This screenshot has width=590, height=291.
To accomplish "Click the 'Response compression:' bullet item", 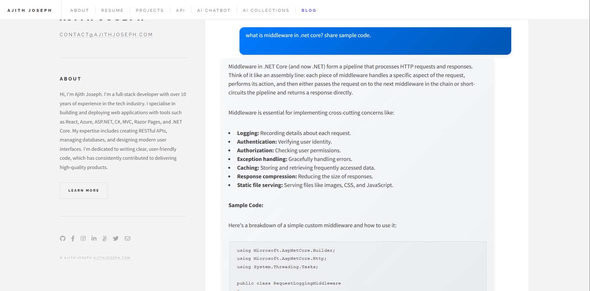I will click(x=305, y=176).
